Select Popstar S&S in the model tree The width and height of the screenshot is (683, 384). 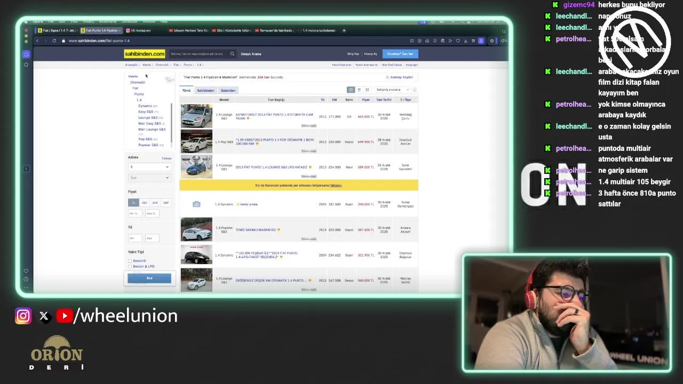point(148,145)
